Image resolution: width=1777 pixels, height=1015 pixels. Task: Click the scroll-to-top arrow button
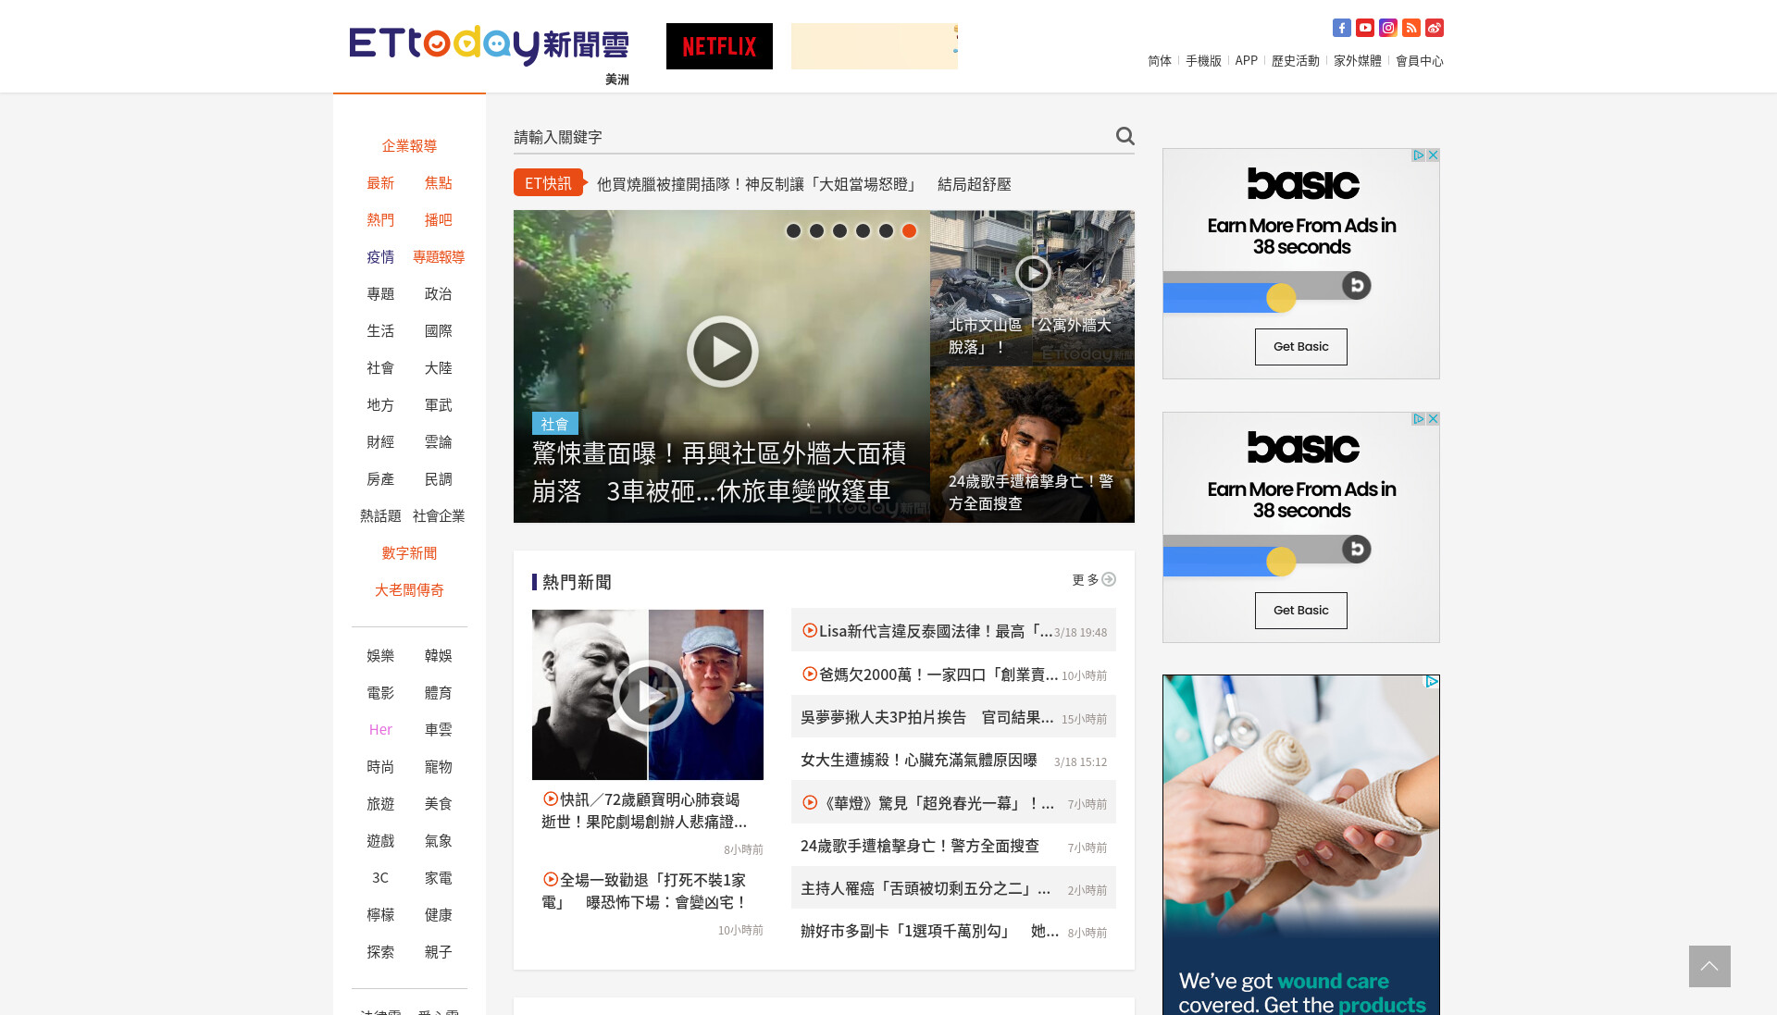(1709, 966)
